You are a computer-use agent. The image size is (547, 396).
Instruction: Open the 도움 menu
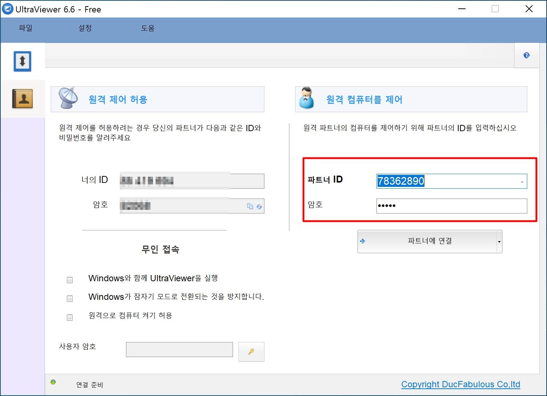(x=148, y=28)
